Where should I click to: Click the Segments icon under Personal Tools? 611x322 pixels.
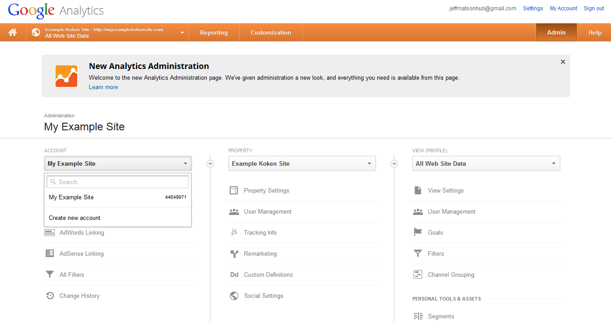pos(418,316)
